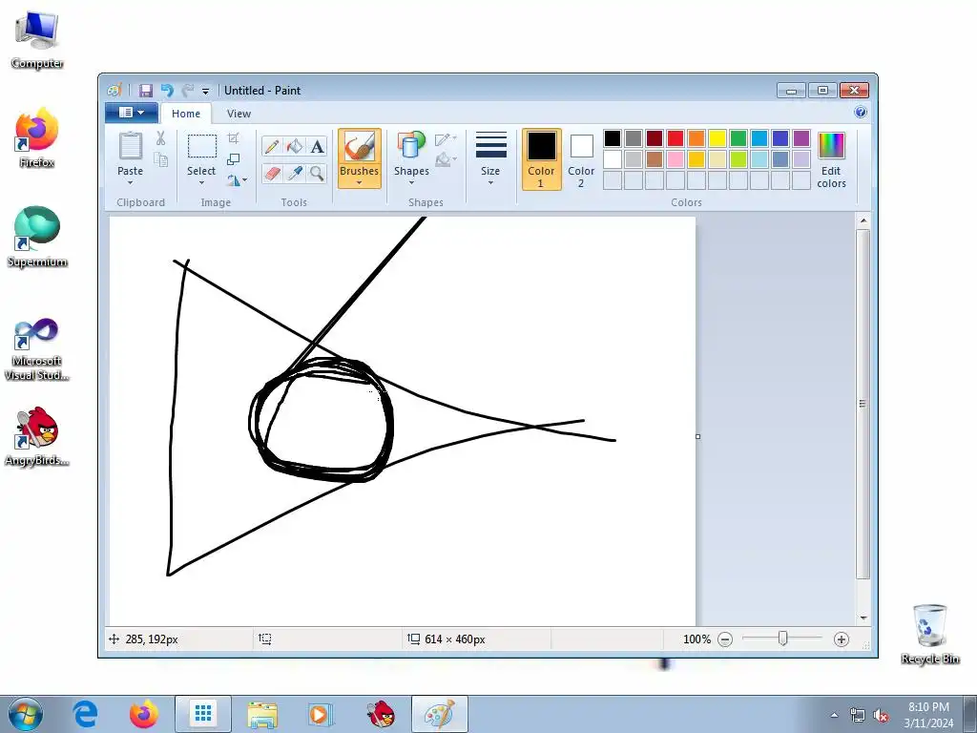Open Internet Explorer from the taskbar
The width and height of the screenshot is (977, 733).
point(85,714)
